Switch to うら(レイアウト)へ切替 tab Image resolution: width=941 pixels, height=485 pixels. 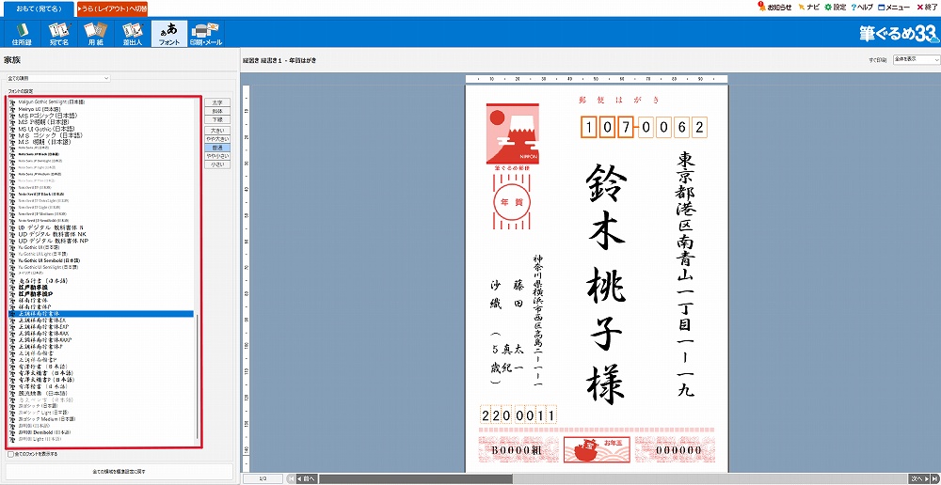112,8
